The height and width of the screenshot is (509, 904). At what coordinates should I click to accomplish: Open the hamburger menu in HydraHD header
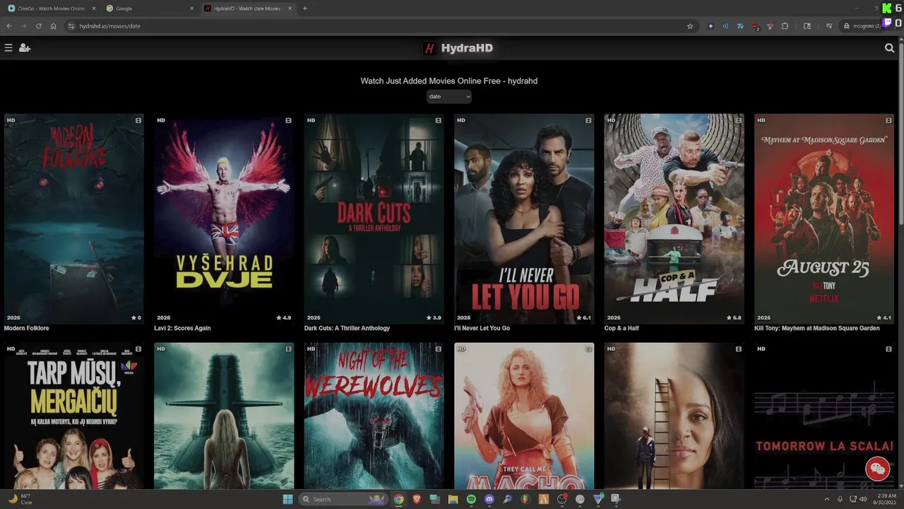tap(8, 48)
